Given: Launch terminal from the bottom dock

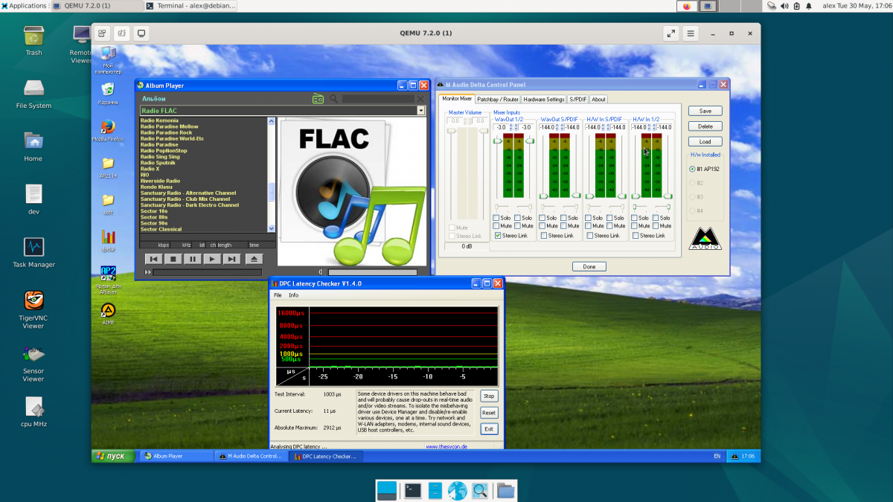Looking at the screenshot, I should (x=412, y=490).
